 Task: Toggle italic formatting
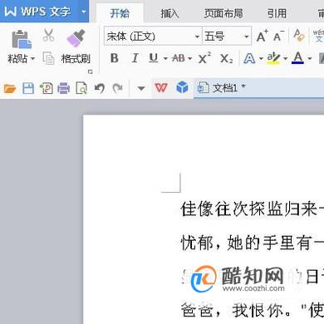pos(135,58)
